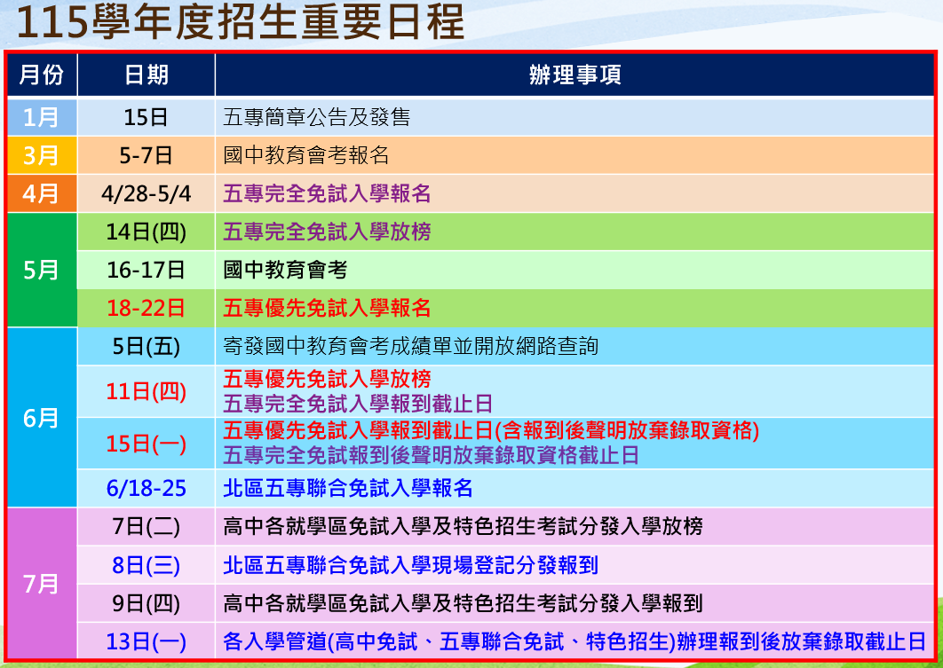Viewport: 943px width, 668px height.
Task: Click the red 18-22日 date cell
Action: (x=146, y=308)
